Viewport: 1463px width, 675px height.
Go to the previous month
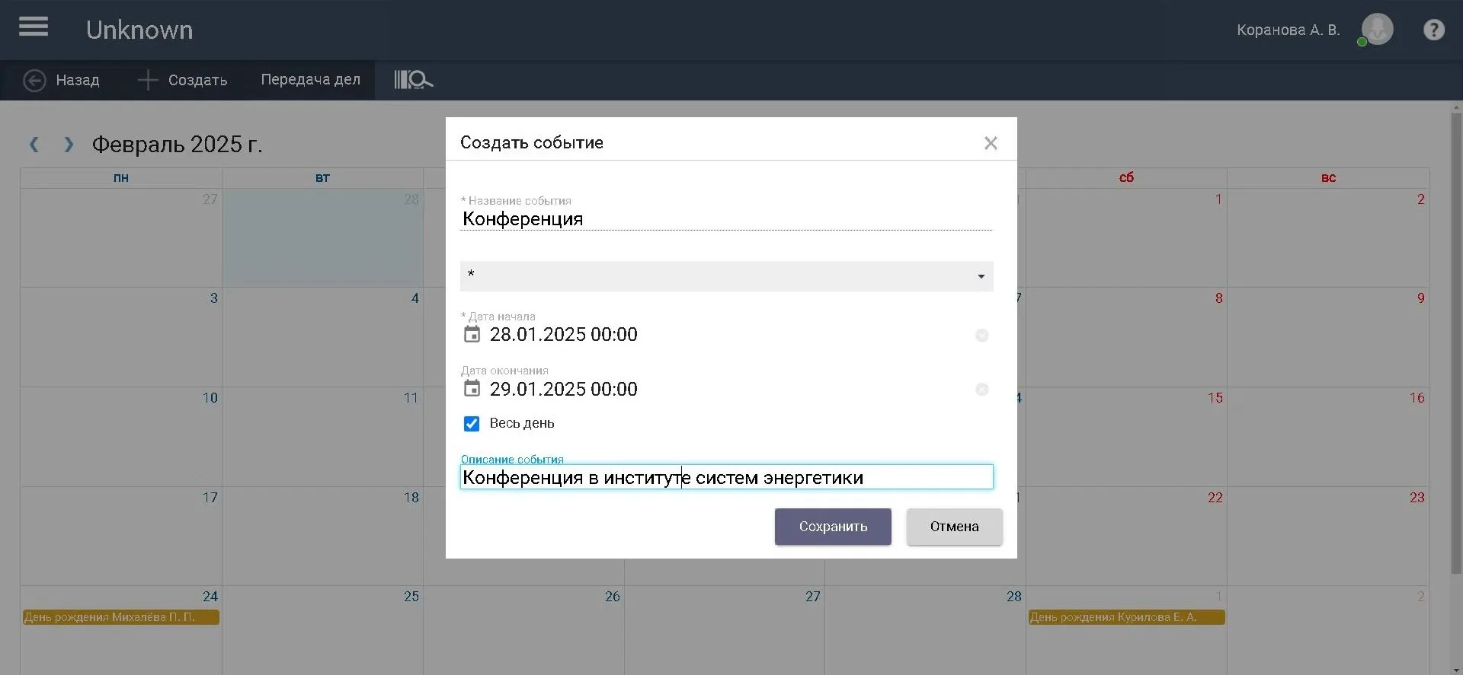click(x=34, y=145)
